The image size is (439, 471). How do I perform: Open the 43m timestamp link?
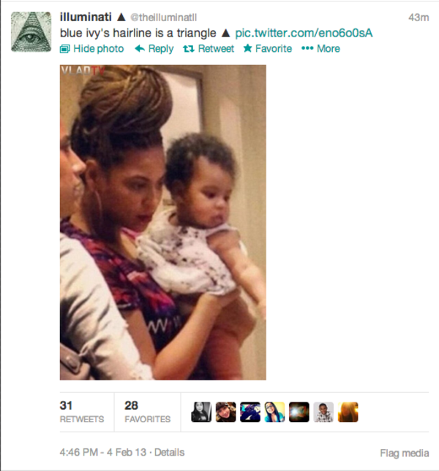419,18
